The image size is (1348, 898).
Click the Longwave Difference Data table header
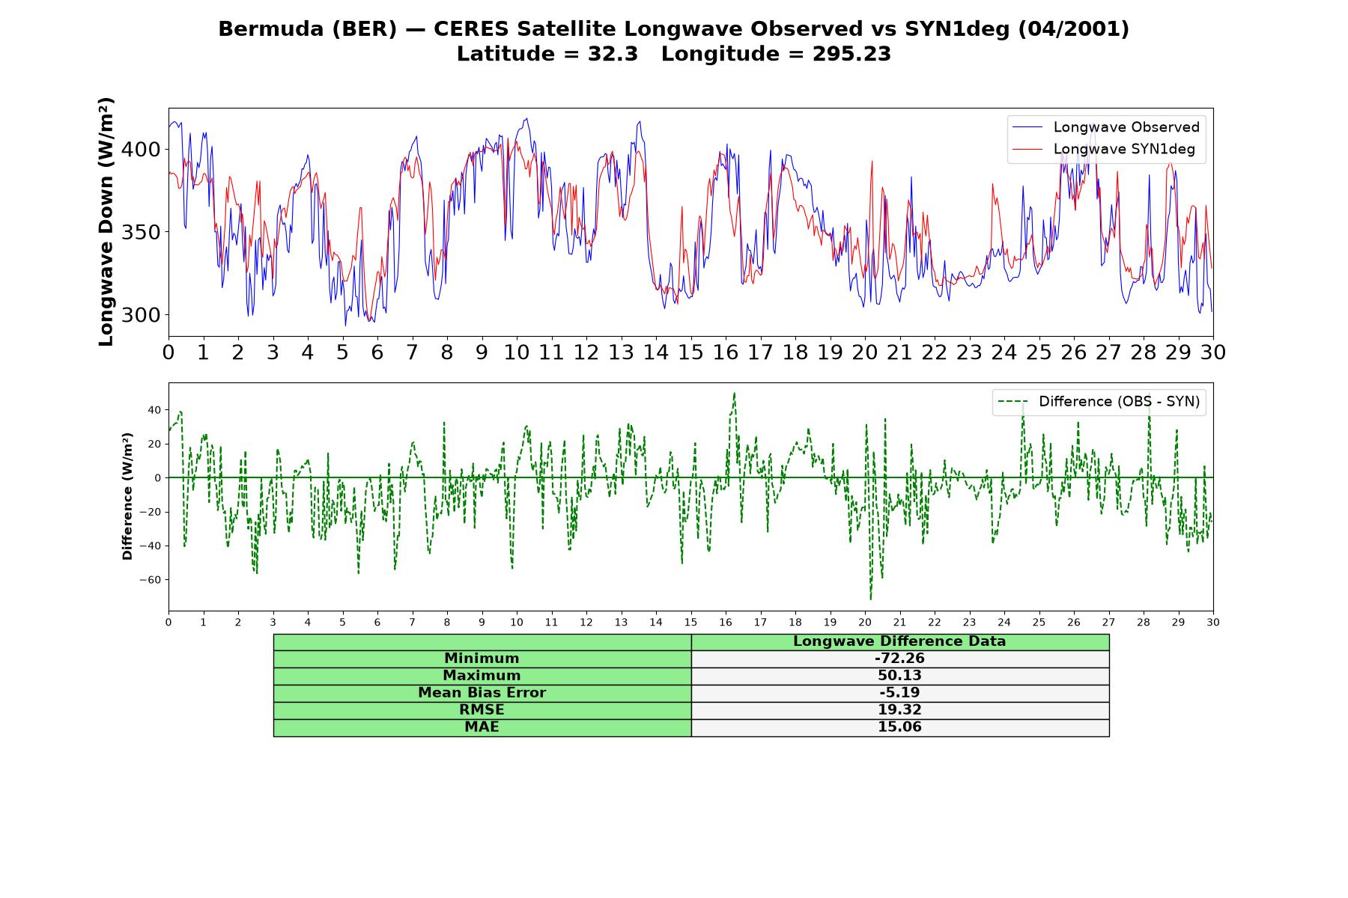900,641
